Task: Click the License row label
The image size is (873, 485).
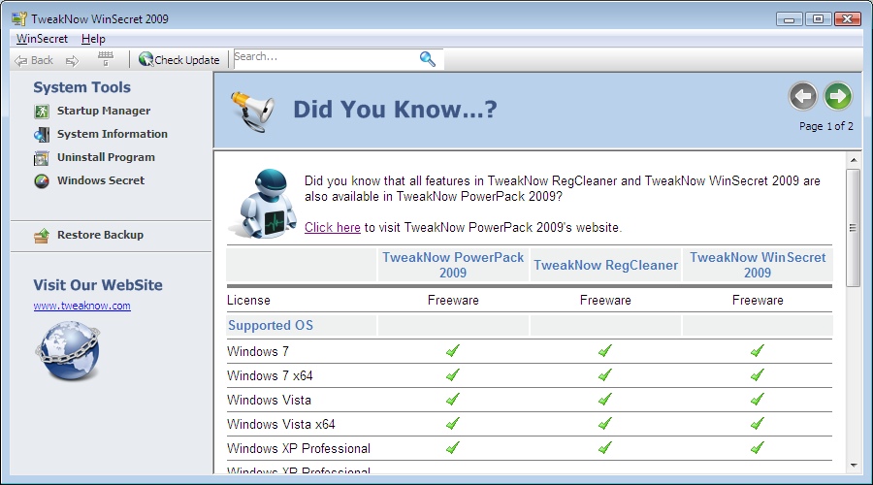Action: pyautogui.click(x=249, y=300)
